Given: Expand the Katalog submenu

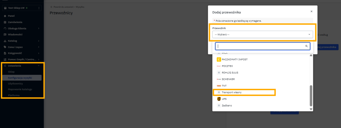Looking at the screenshot, I should tap(39, 41).
